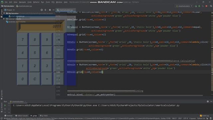Click stop icon in Run panel sidebar
The height and width of the screenshot is (120, 213).
point(5,109)
